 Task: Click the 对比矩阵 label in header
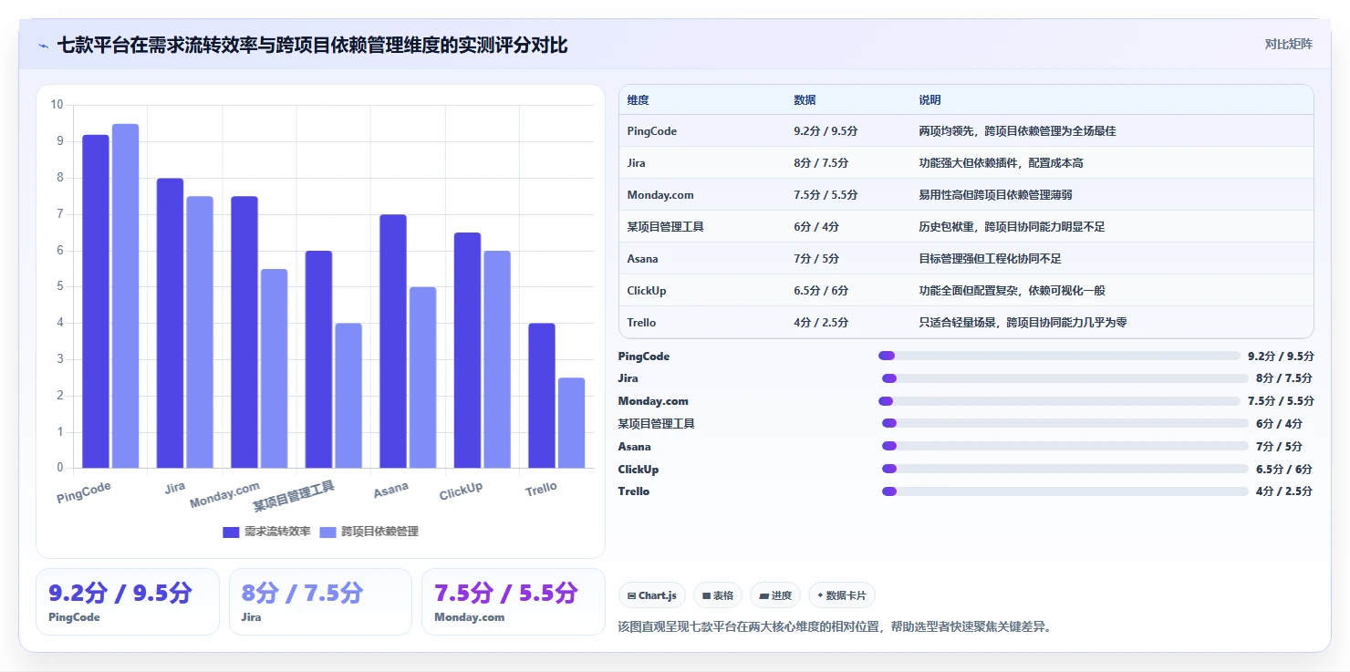[1289, 44]
